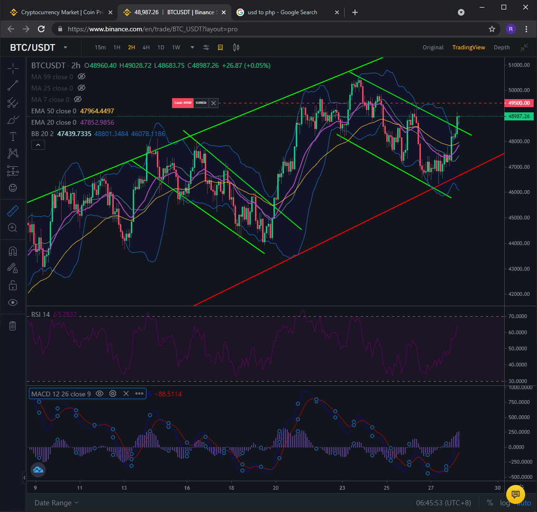Viewport: 537px width, 512px height.
Task: Open the pitchfork tool
Action: (x=13, y=103)
